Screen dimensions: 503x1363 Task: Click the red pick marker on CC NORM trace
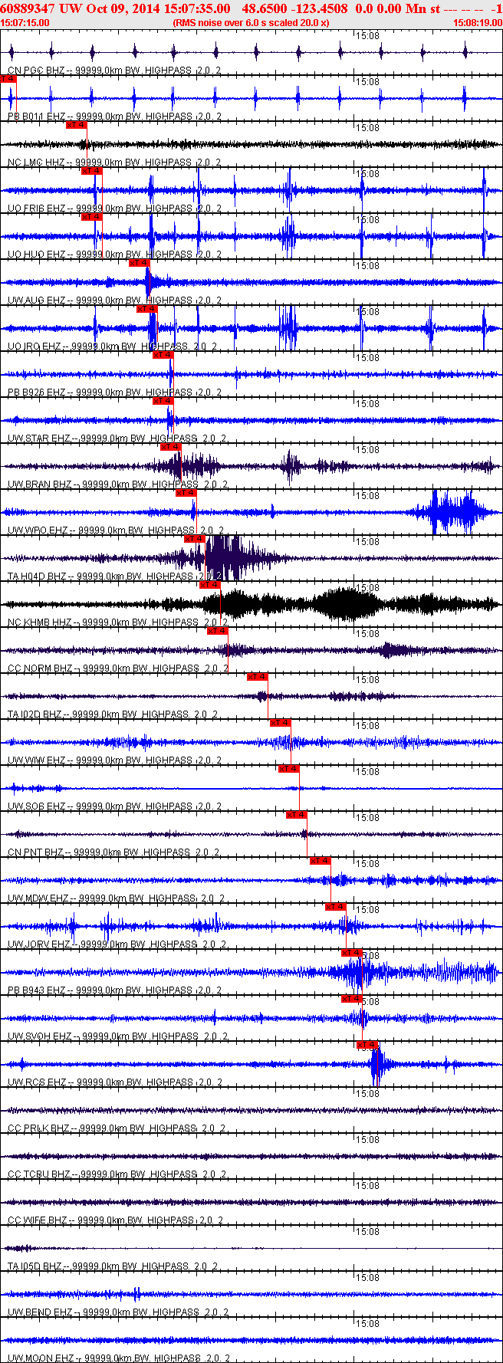click(x=218, y=631)
